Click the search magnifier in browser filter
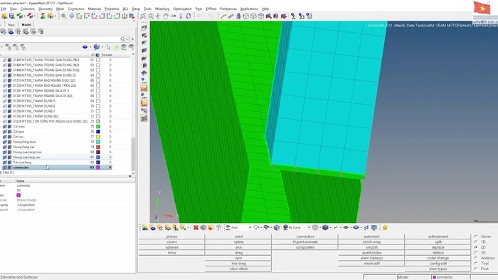498x280 pixels. (x=122, y=38)
